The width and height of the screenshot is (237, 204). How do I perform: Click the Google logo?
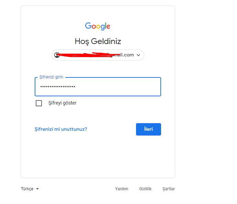coord(98,26)
